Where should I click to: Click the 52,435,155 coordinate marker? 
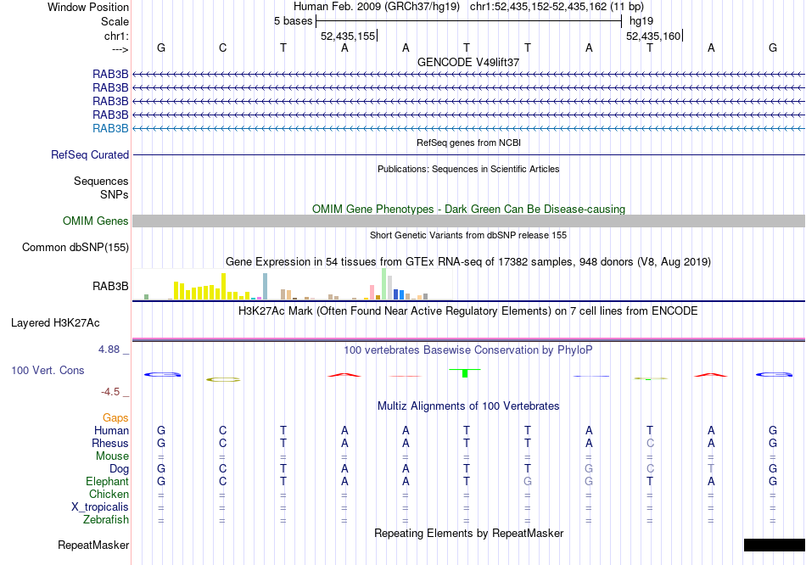pyautogui.click(x=348, y=36)
